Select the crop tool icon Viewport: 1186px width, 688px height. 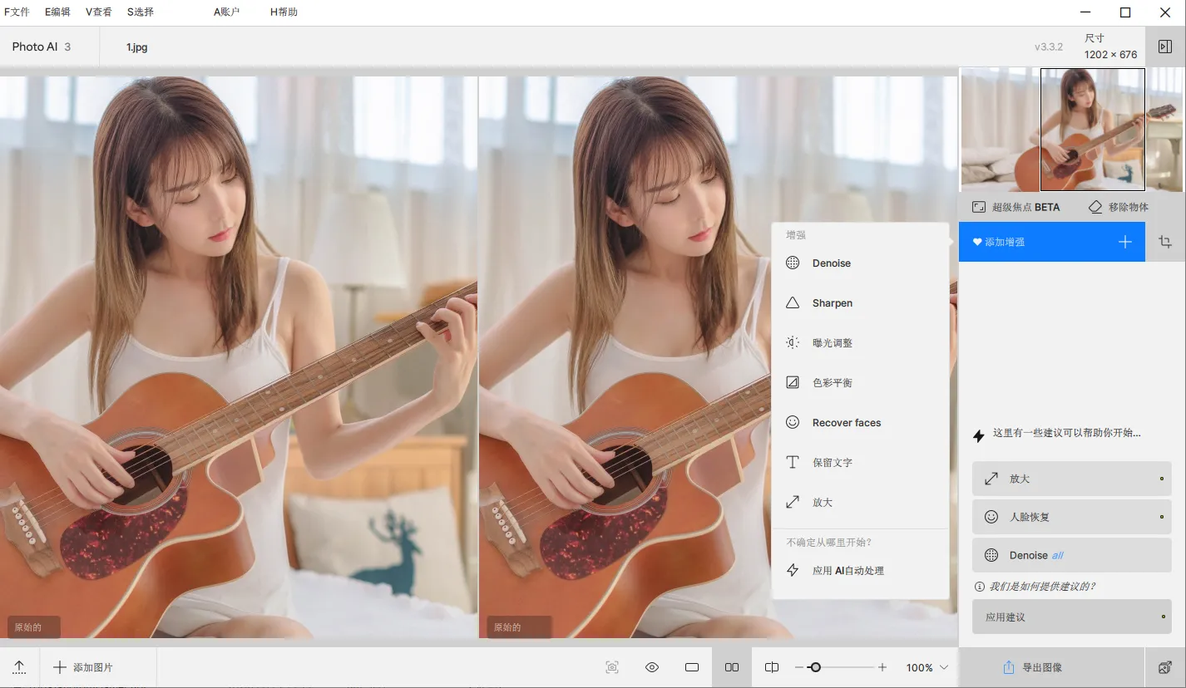pos(1165,242)
